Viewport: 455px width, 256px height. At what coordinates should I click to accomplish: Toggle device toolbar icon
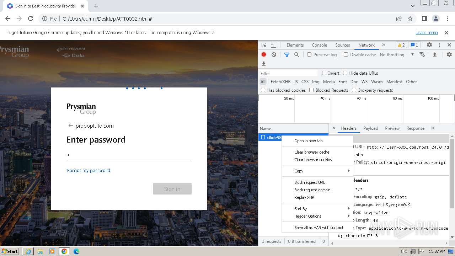pyautogui.click(x=273, y=45)
